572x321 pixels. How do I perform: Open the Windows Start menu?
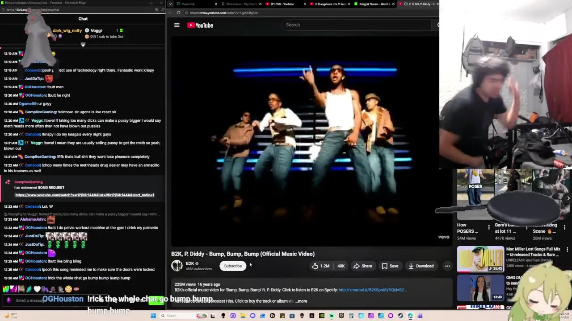(153, 316)
